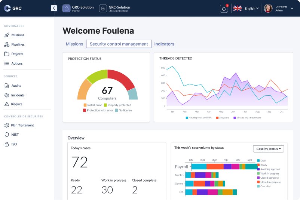Click the Incidents icon in sidebar
Viewport: 300px width, 200px height.
coord(7,95)
